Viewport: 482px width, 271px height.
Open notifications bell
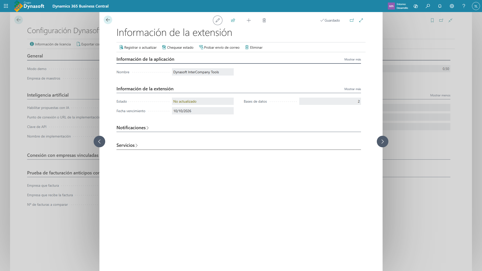point(440,6)
